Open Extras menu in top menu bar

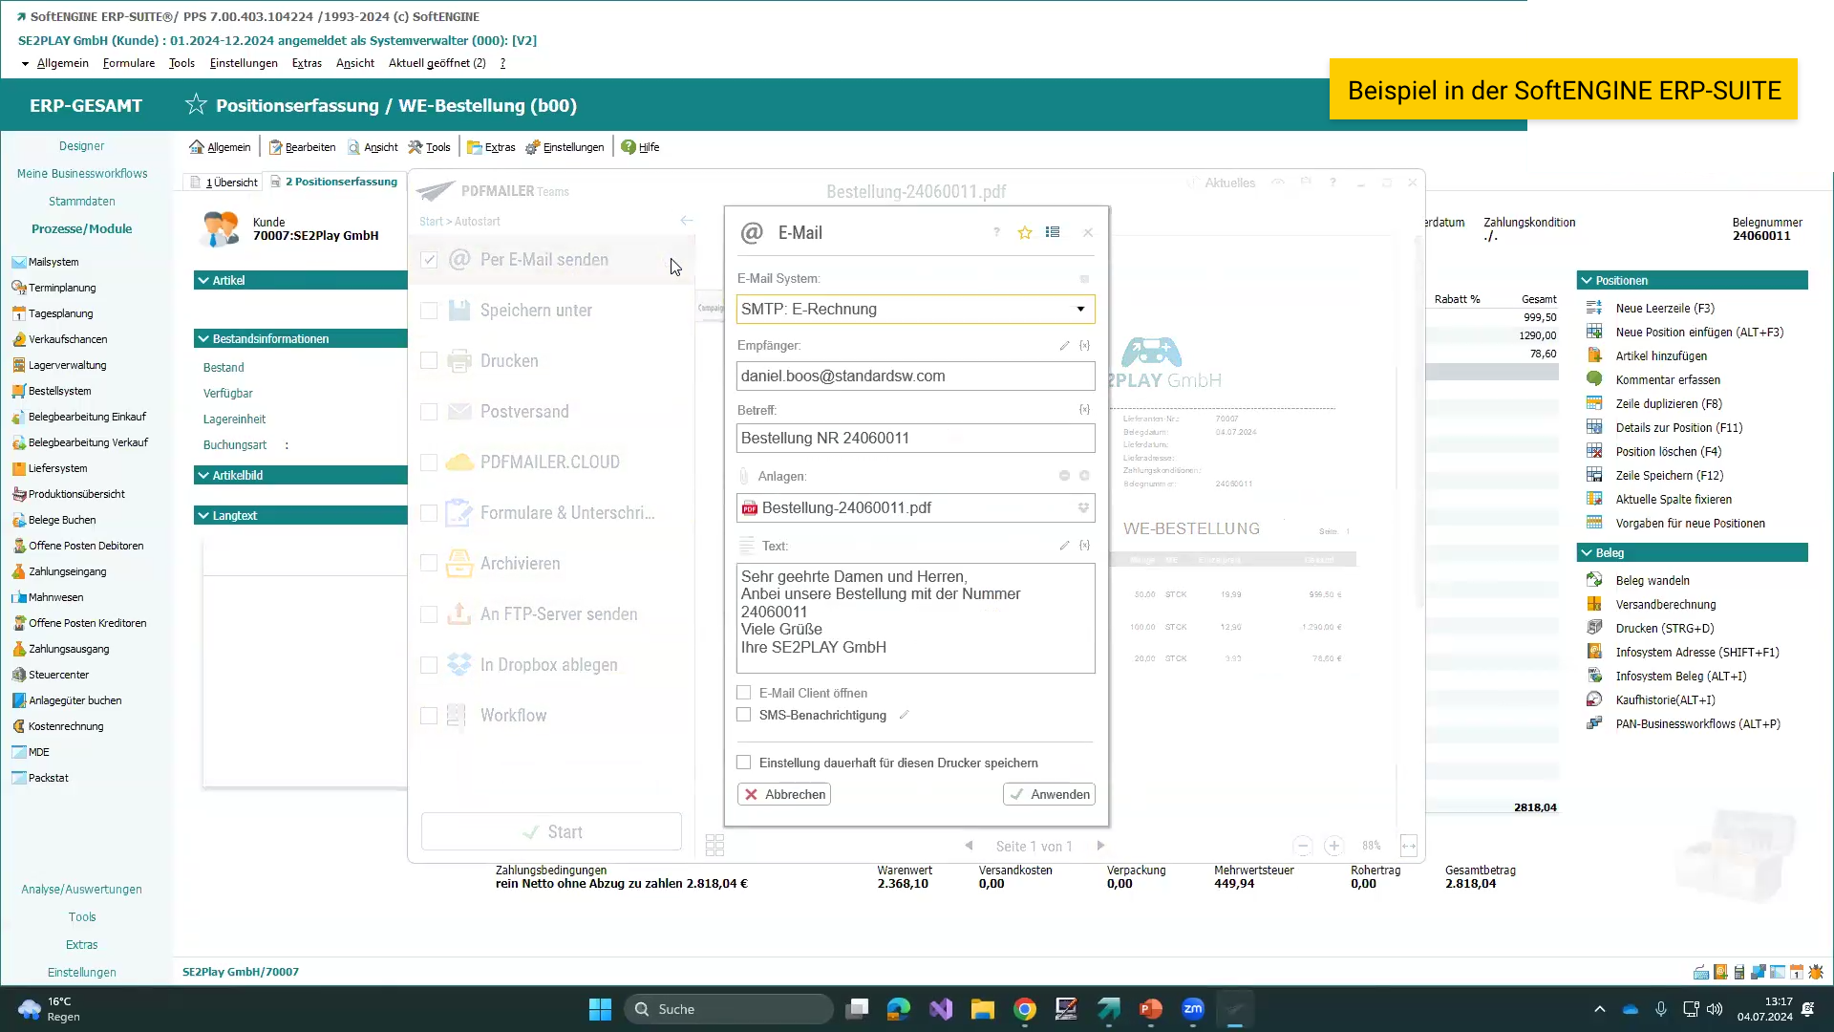click(x=307, y=63)
